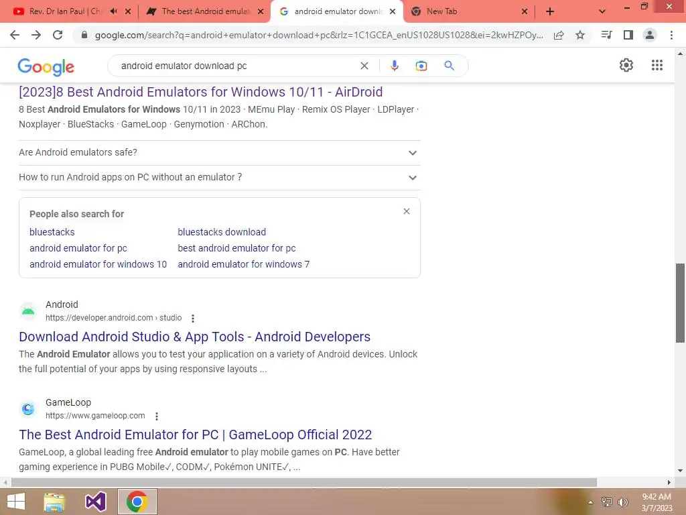The image size is (686, 515).
Task: Open Google apps grid
Action: [657, 65]
